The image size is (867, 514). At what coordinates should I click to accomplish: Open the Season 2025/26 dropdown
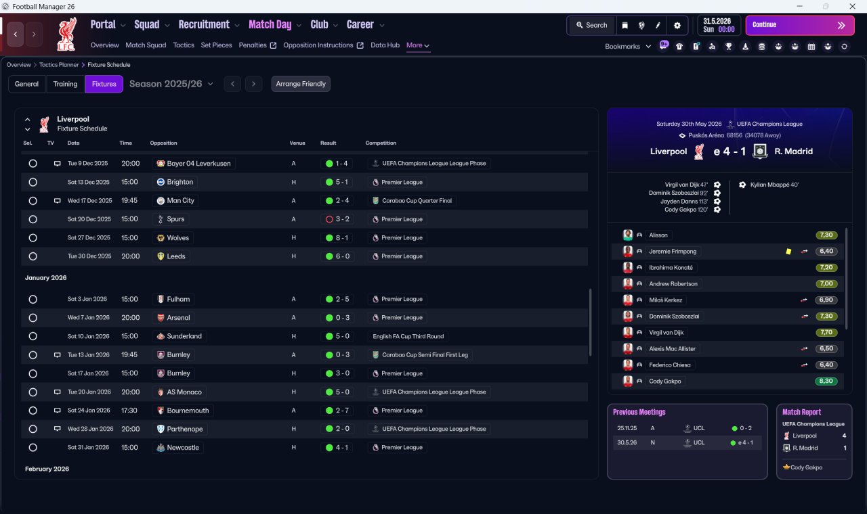[171, 84]
